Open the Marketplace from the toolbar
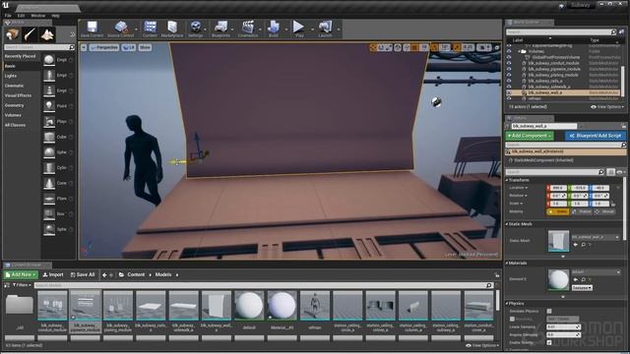Image resolution: width=630 pixels, height=354 pixels. pyautogui.click(x=172, y=28)
